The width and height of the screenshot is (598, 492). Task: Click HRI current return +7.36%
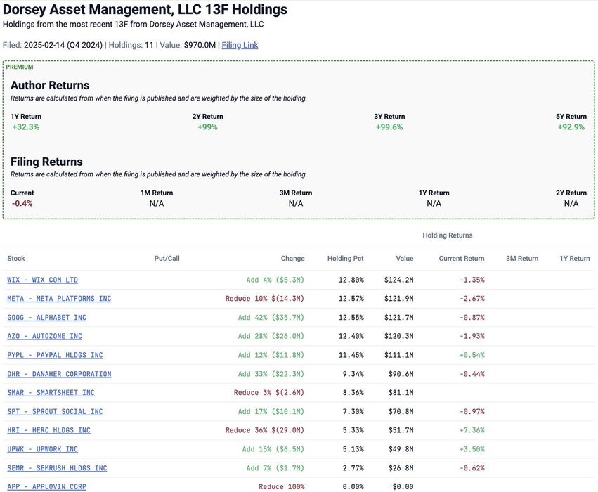click(472, 430)
